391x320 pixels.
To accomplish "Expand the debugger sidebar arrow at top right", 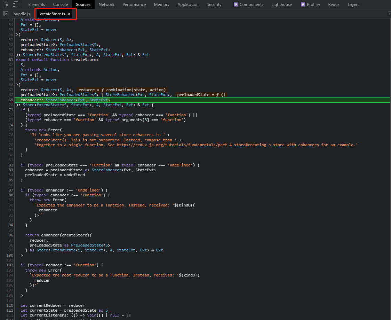I will tap(389, 14).
